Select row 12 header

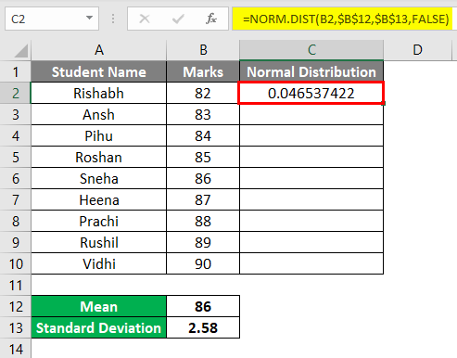click(x=16, y=306)
